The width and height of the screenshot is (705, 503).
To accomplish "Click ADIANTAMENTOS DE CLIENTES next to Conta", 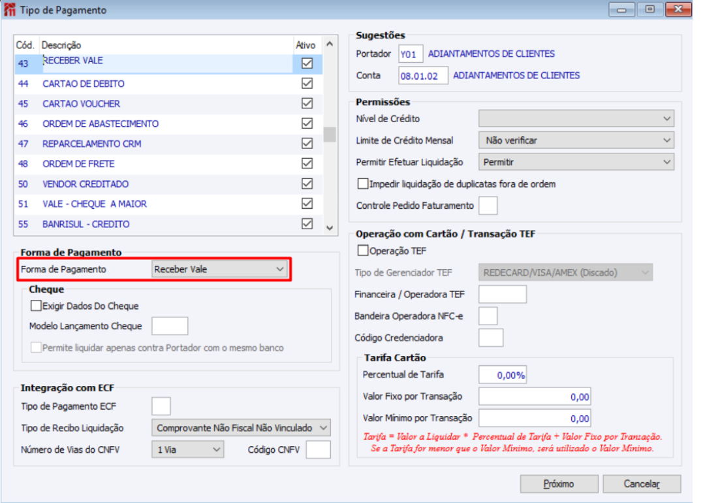I will point(516,76).
